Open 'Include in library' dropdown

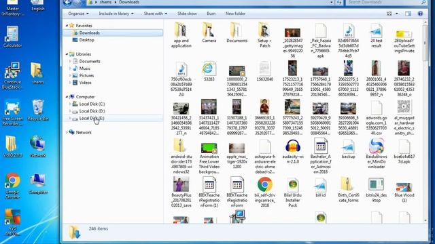116,14
